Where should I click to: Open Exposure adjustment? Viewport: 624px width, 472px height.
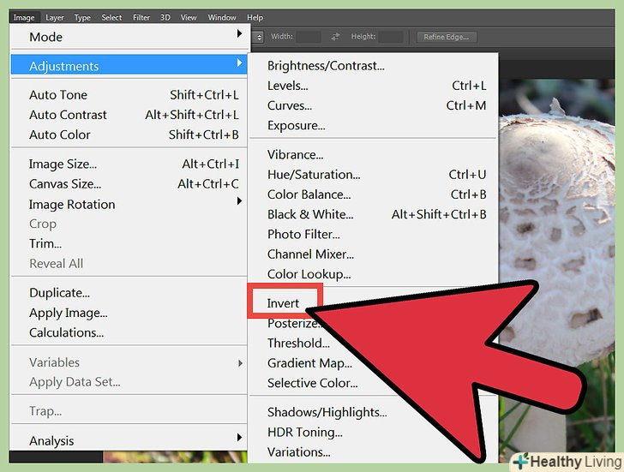(x=374, y=125)
